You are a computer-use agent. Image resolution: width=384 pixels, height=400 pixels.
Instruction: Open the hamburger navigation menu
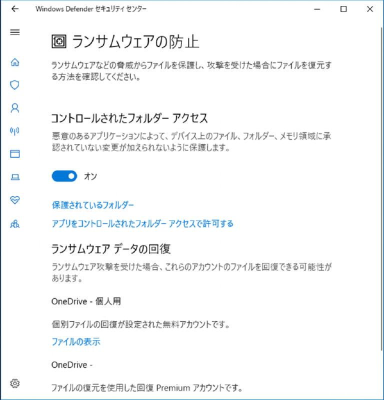(x=15, y=32)
